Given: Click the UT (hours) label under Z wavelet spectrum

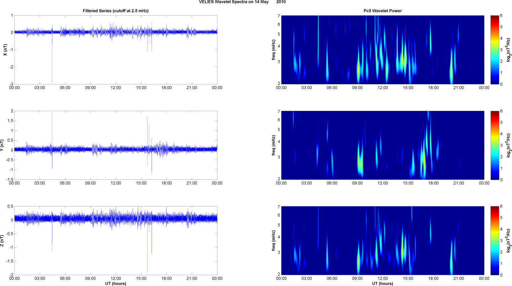Looking at the screenshot, I should tap(382, 284).
